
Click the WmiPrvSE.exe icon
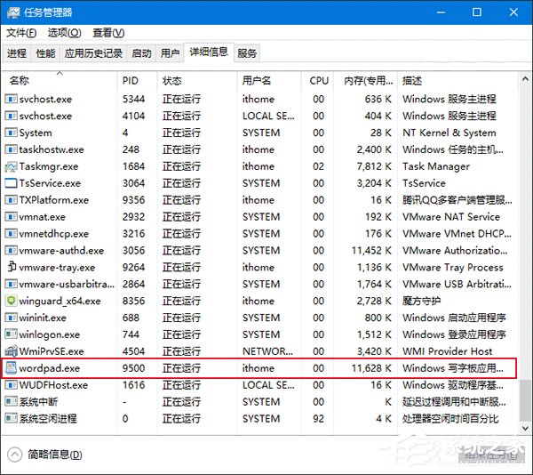[x=11, y=350]
